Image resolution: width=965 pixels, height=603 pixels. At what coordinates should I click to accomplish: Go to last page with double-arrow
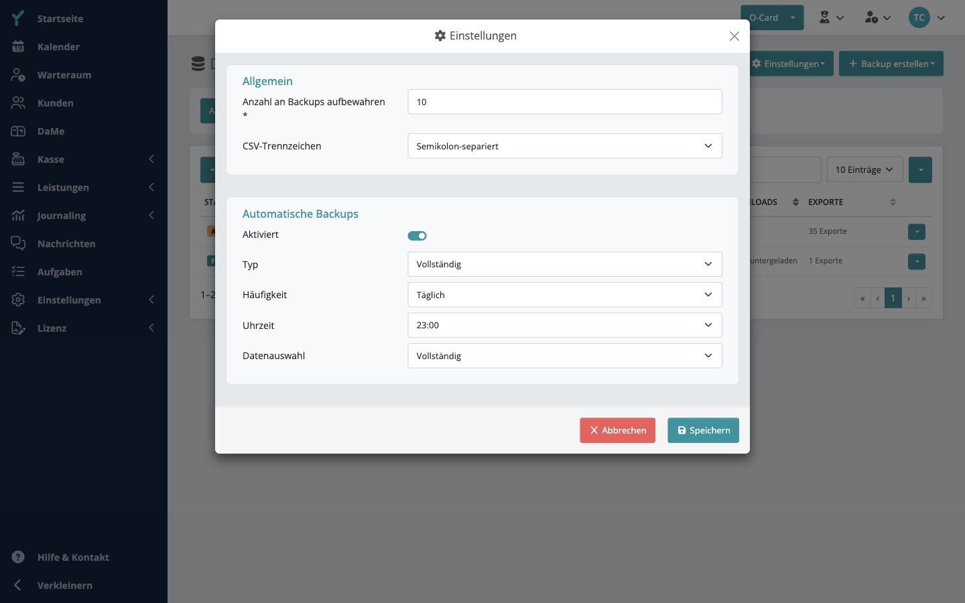(x=923, y=299)
